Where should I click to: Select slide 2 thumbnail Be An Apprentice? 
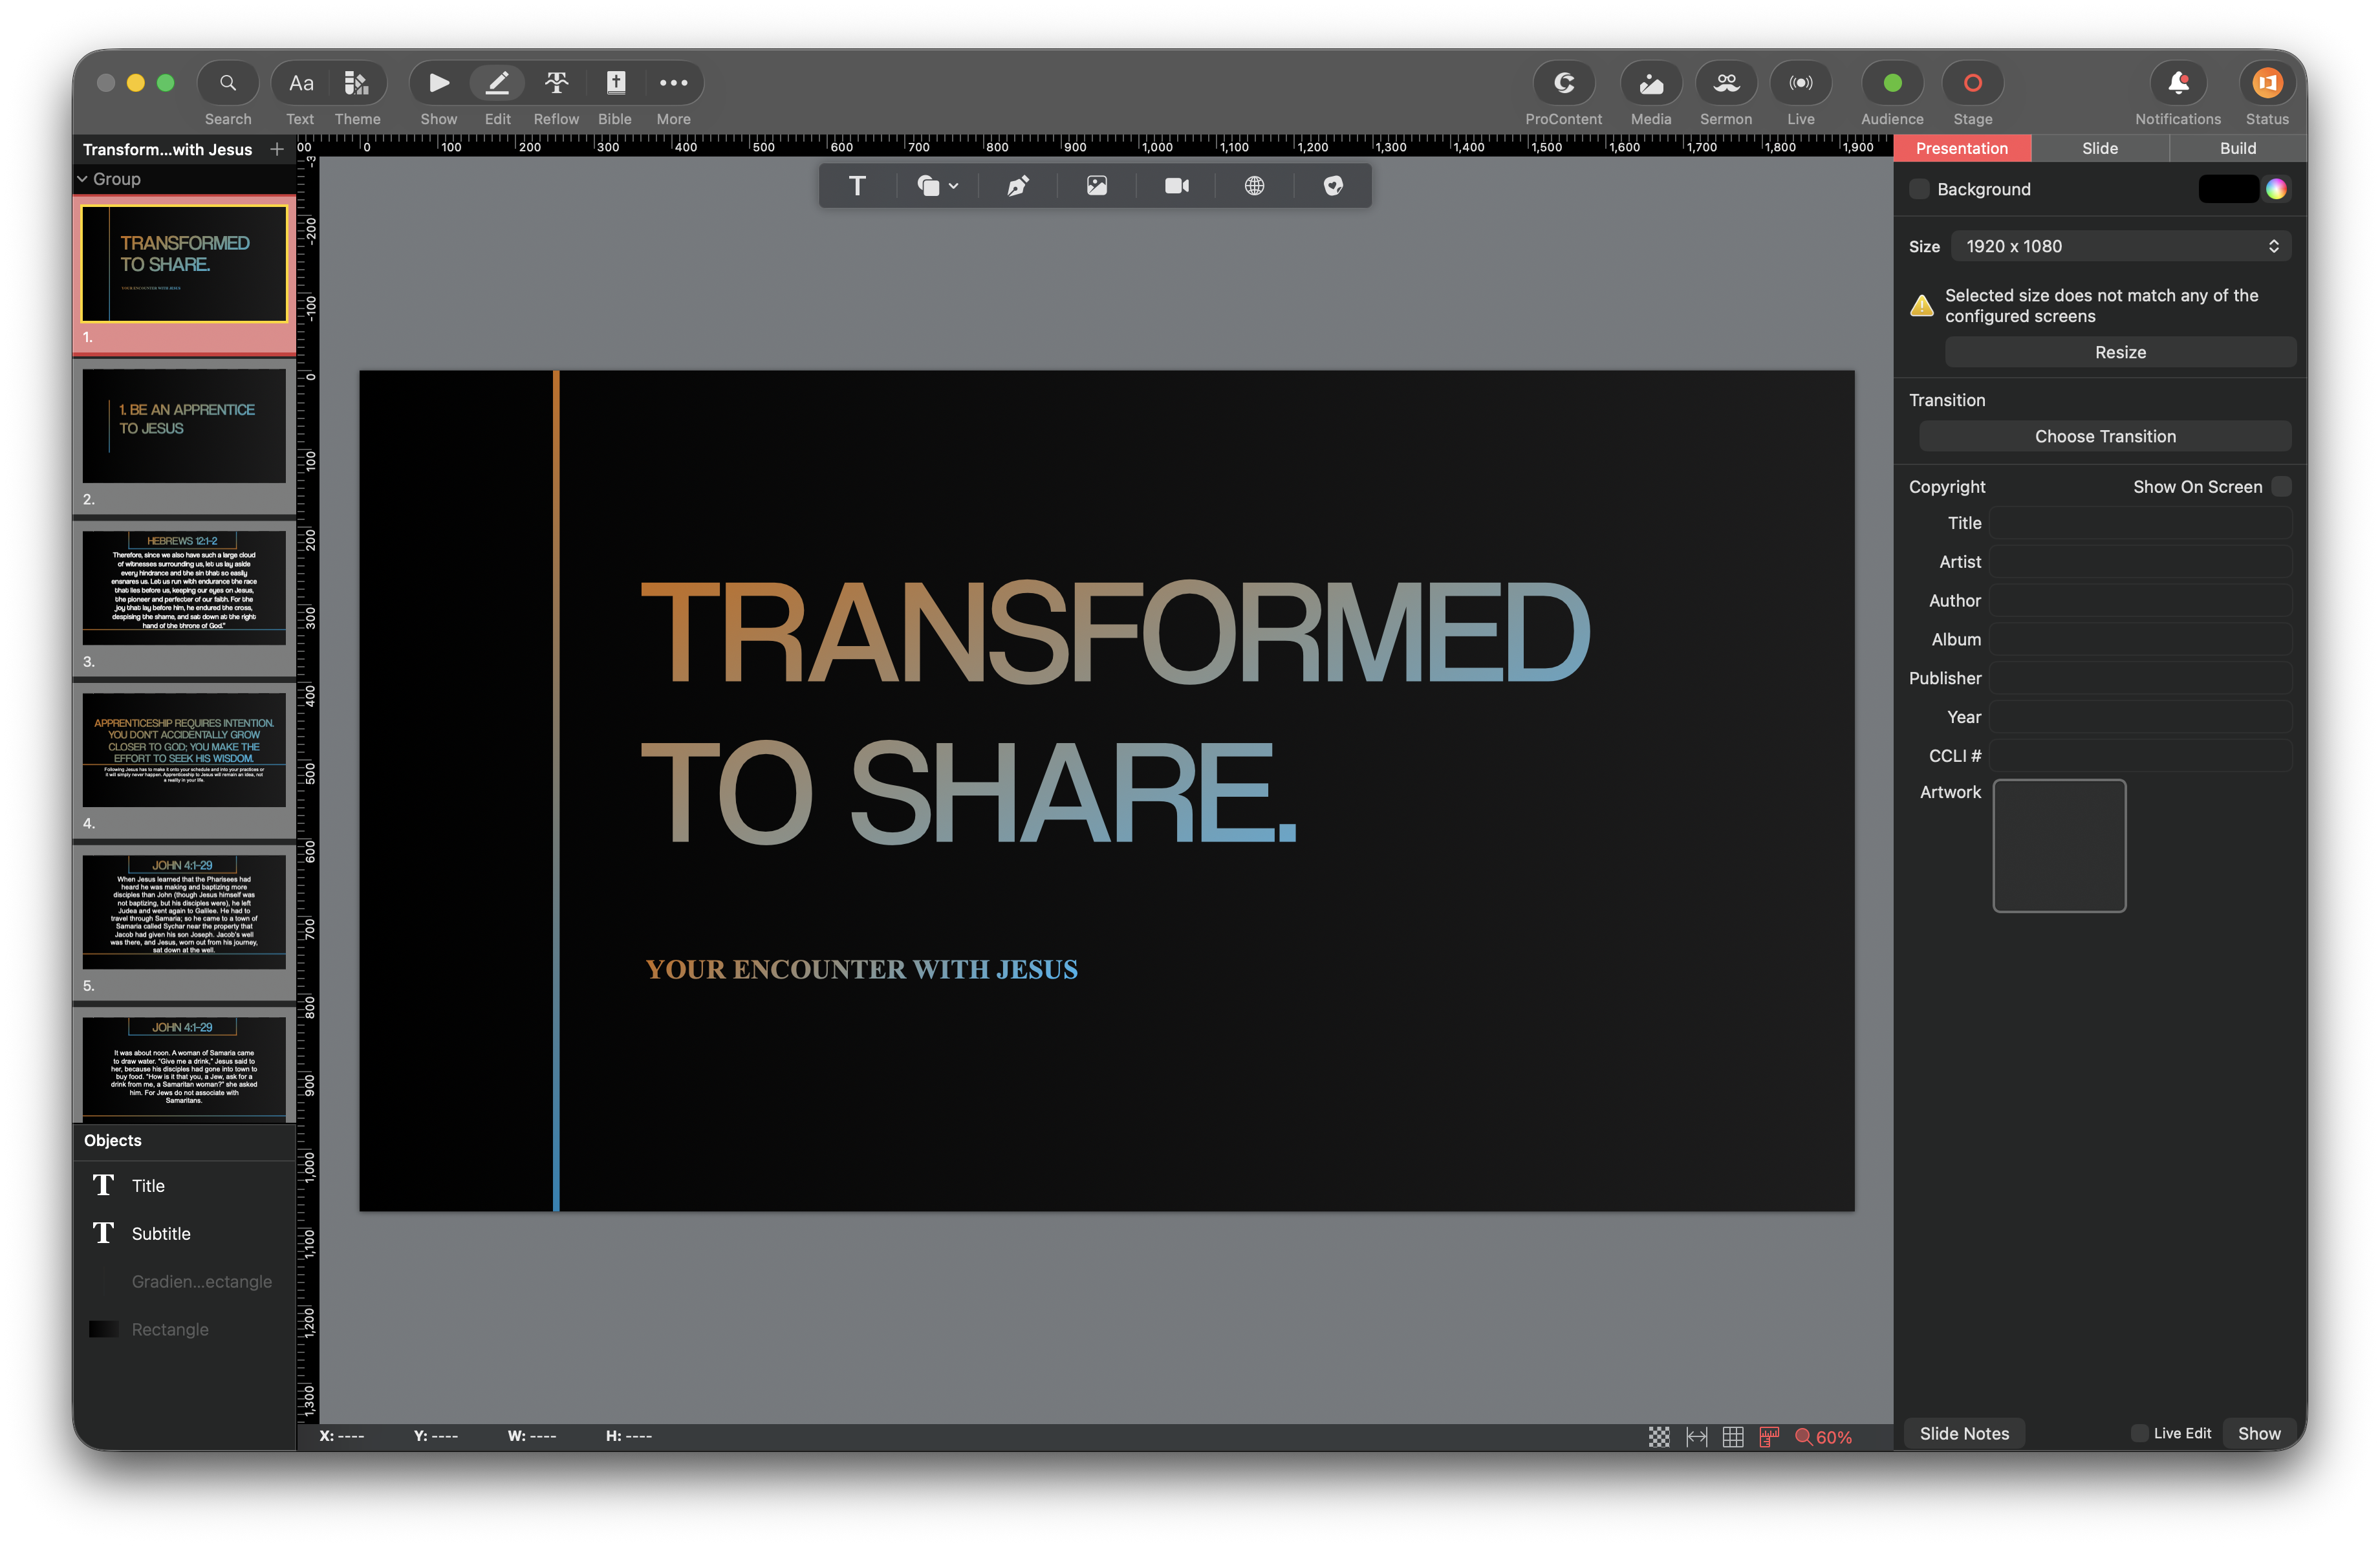click(184, 425)
